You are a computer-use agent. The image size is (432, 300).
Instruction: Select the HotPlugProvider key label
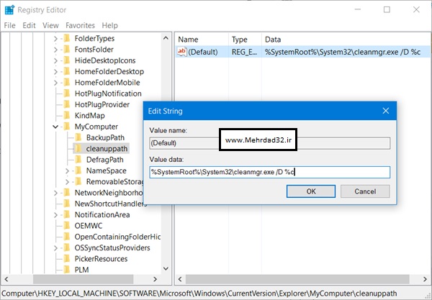point(102,104)
